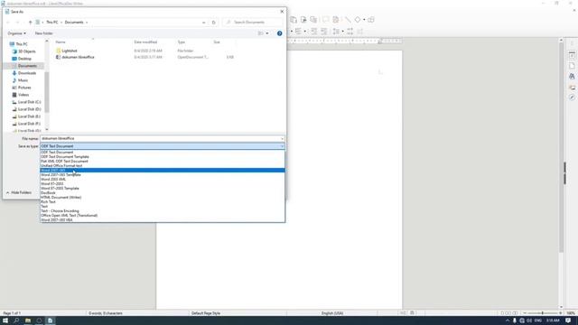The height and width of the screenshot is (325, 578).
Task: Select Local Disk (D:) in navigation pane
Action: (29, 109)
